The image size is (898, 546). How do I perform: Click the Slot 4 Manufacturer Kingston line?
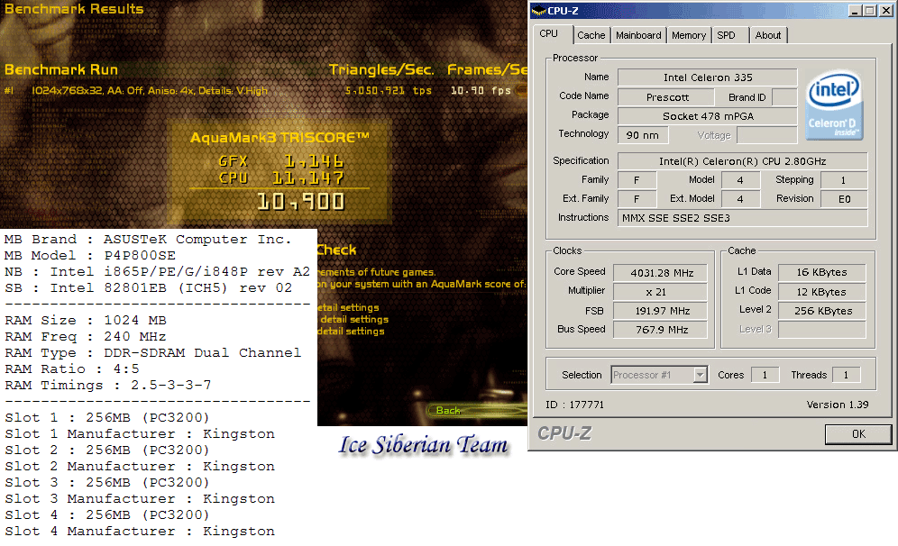[140, 531]
